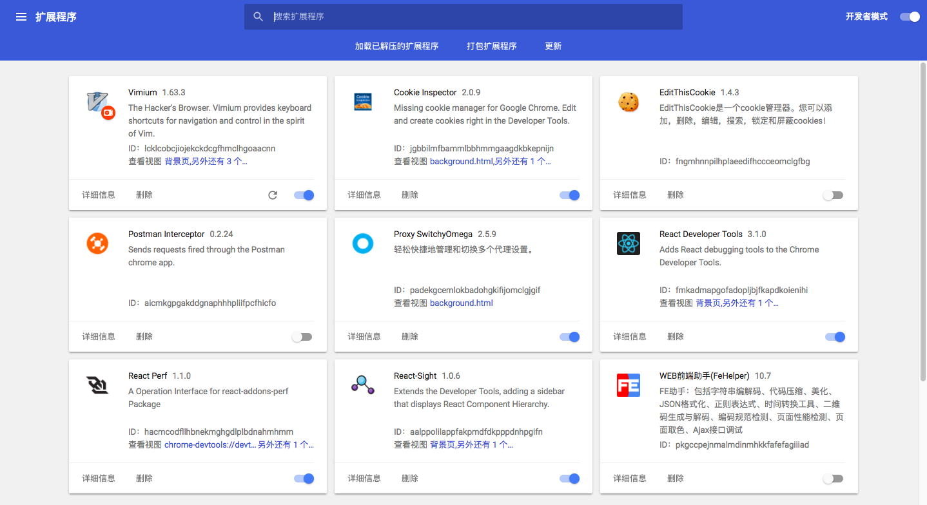Click the React-Sight extension icon
Image resolution: width=927 pixels, height=505 pixels.
(363, 385)
